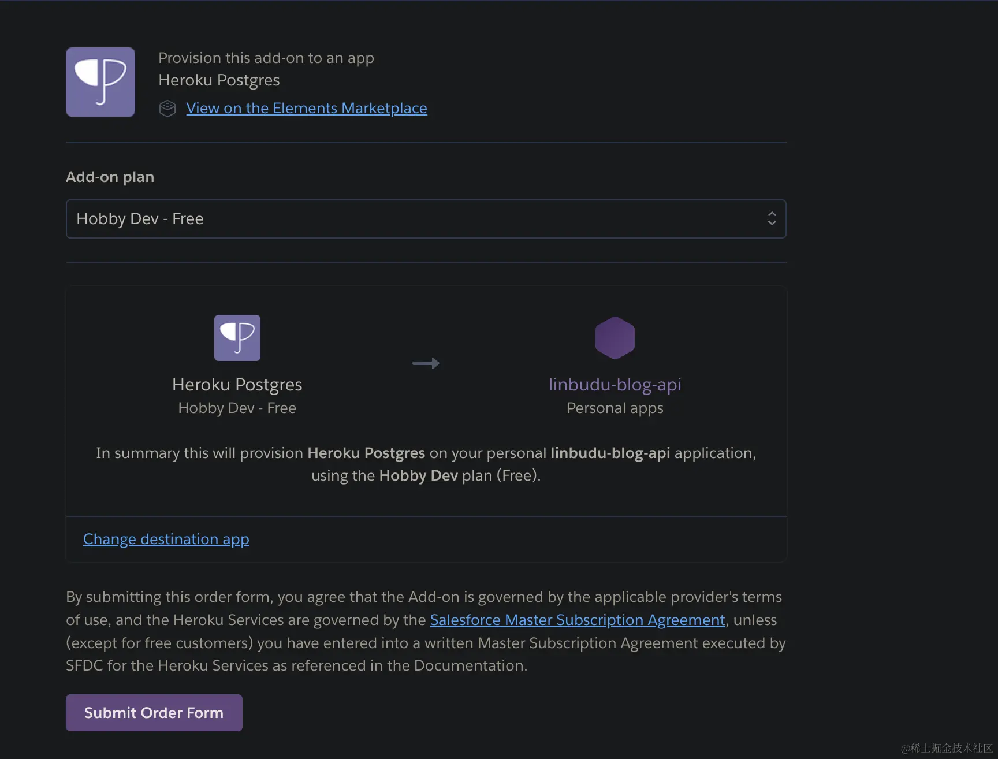Open the linbudu-blog-api app link
The image size is (998, 759).
(x=615, y=385)
